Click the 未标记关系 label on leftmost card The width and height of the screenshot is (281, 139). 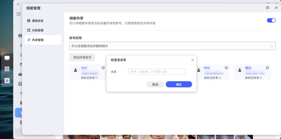pos(88,78)
